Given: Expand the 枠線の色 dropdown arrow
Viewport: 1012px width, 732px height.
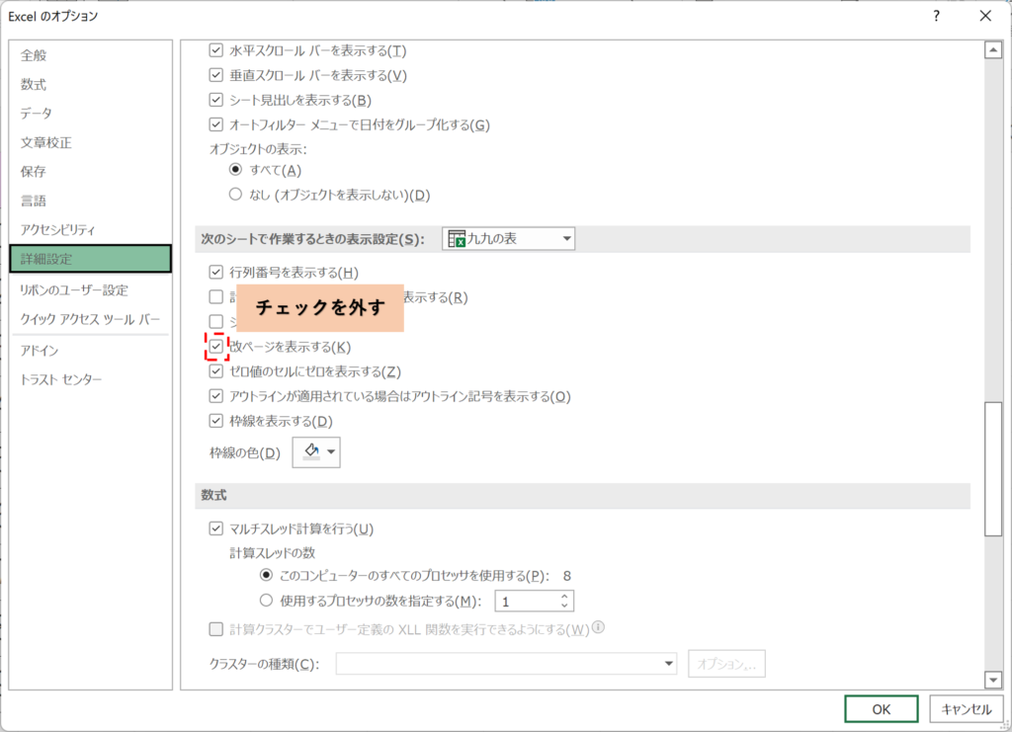Looking at the screenshot, I should click(331, 452).
